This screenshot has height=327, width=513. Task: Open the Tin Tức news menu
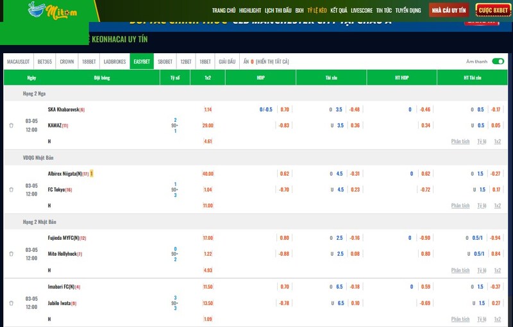click(383, 10)
